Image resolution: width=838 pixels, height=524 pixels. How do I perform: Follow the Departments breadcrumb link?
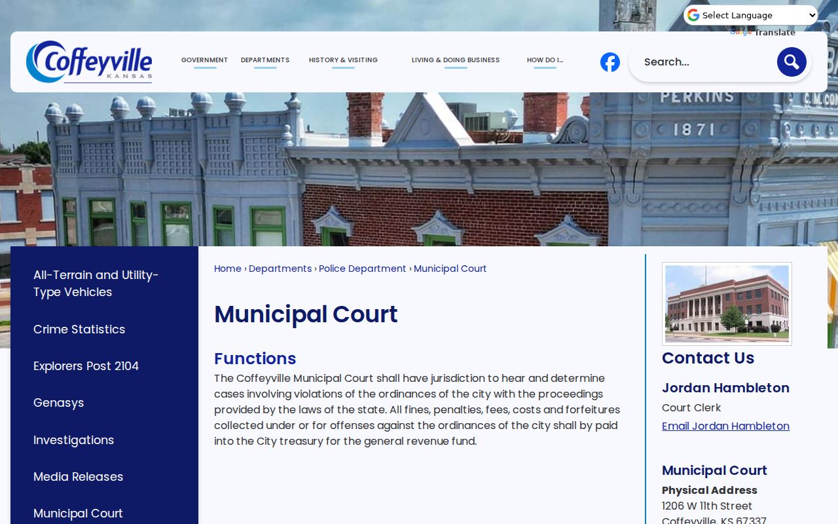(280, 269)
